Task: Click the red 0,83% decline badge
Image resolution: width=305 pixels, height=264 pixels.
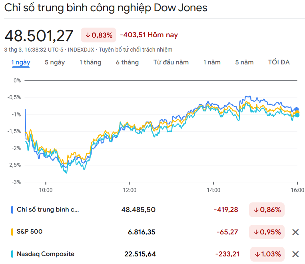Action: [x=98, y=35]
